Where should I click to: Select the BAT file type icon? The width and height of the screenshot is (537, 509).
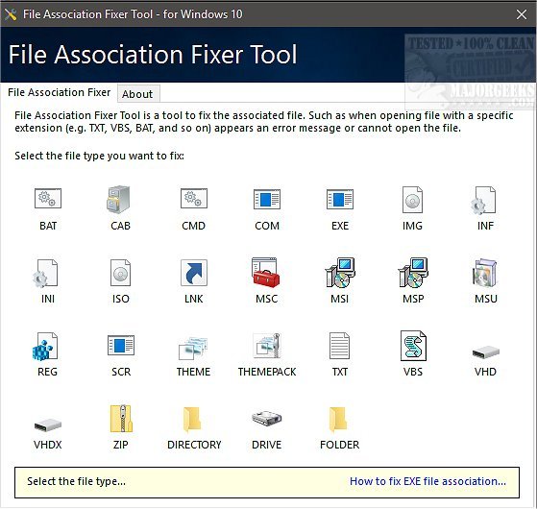click(x=48, y=199)
